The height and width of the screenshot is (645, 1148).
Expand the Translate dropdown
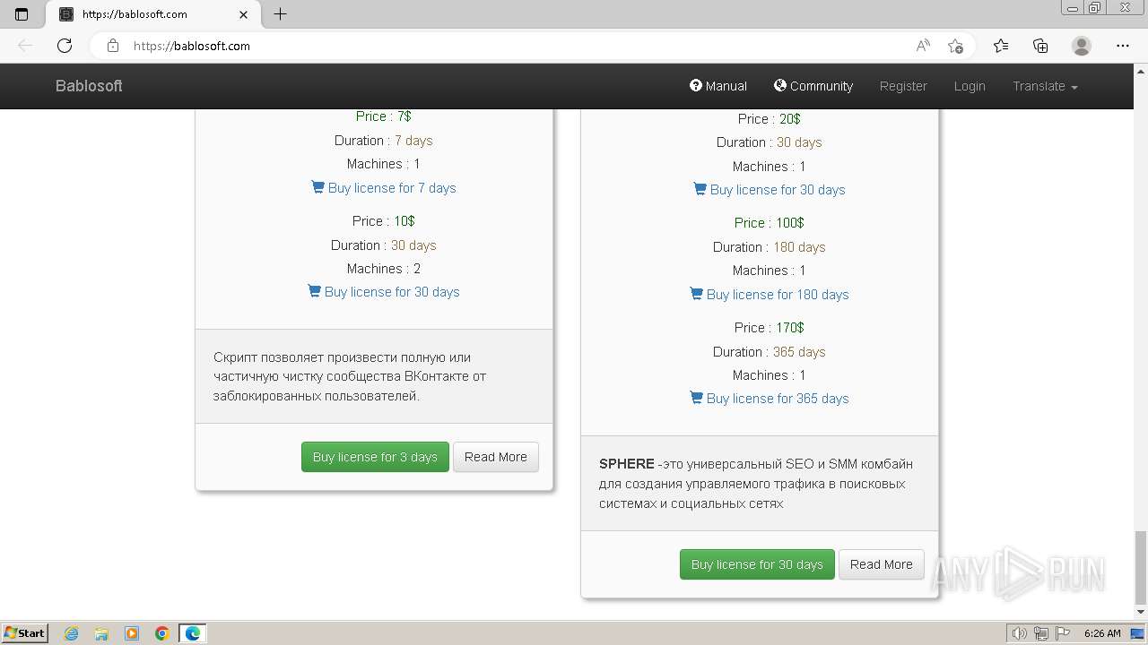1045,86
